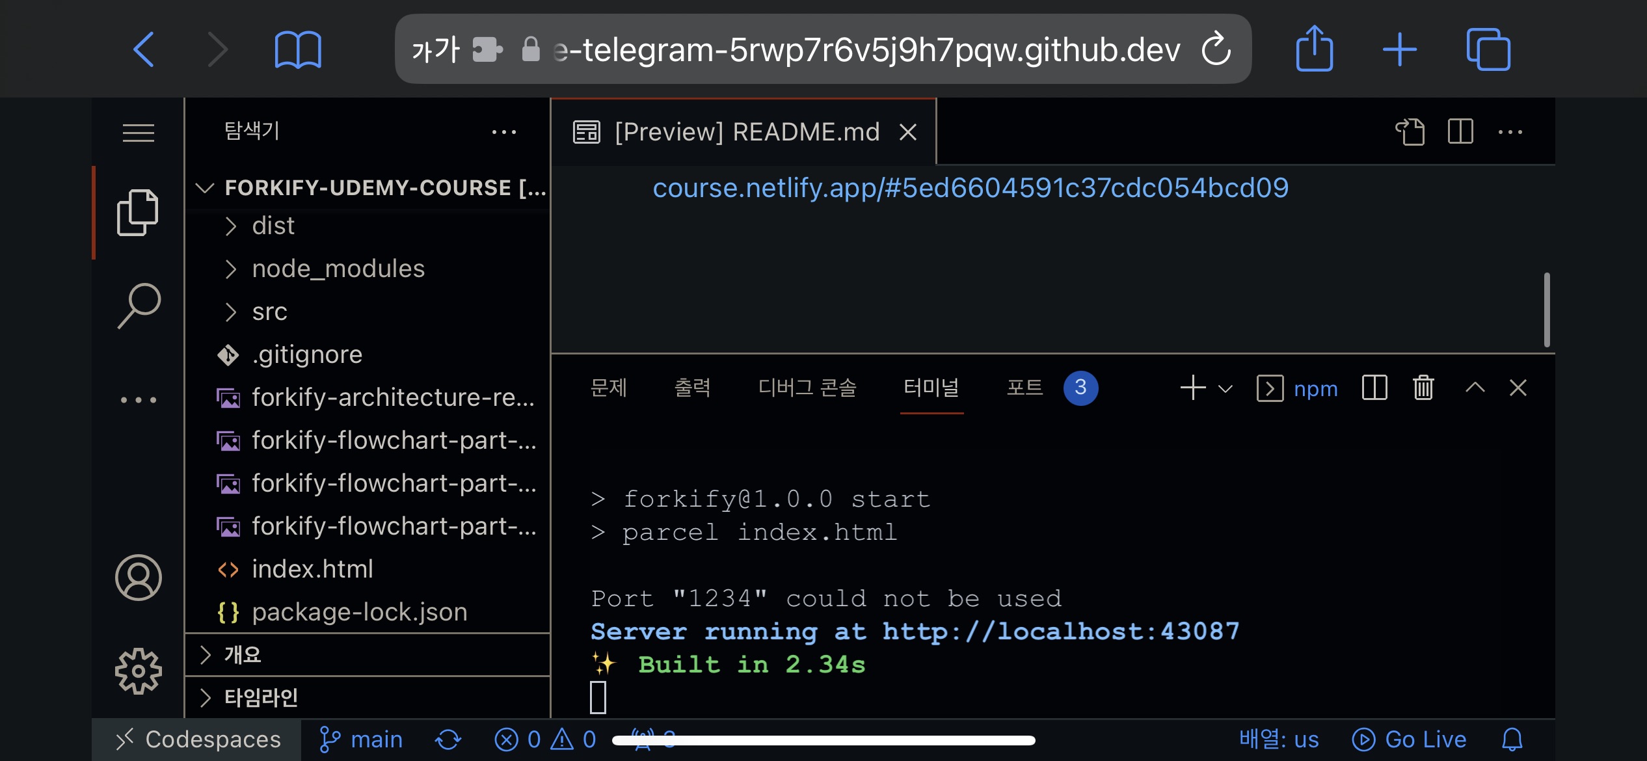Toggle Go Live server
Screen dimensions: 1647x761
click(1410, 740)
